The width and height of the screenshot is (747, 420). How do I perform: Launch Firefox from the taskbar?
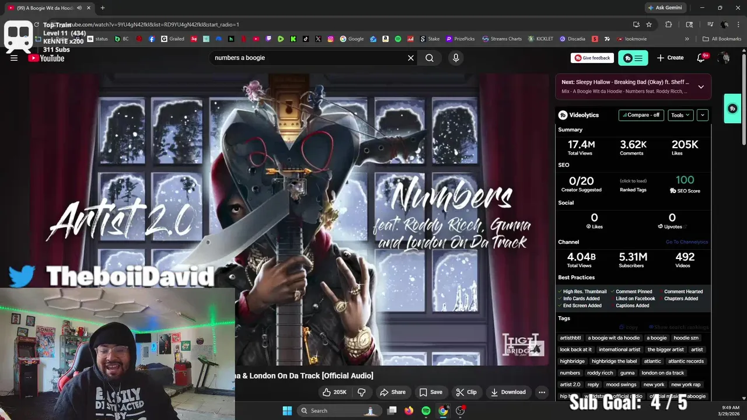click(409, 411)
